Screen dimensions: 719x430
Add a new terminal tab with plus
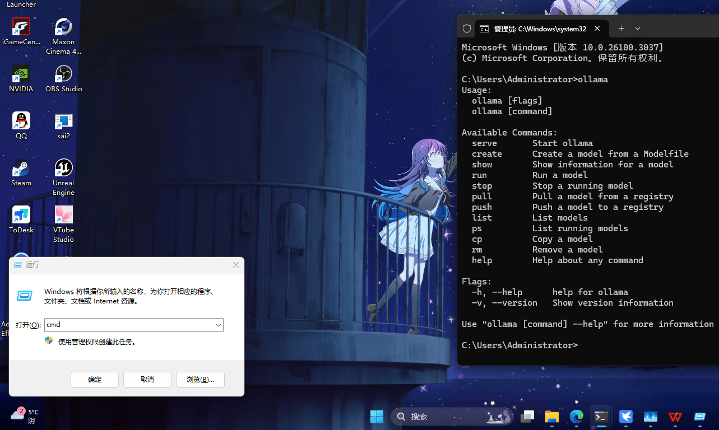[621, 29]
